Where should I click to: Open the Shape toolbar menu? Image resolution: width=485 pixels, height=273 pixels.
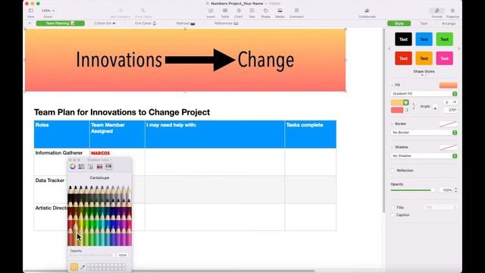pos(266,11)
